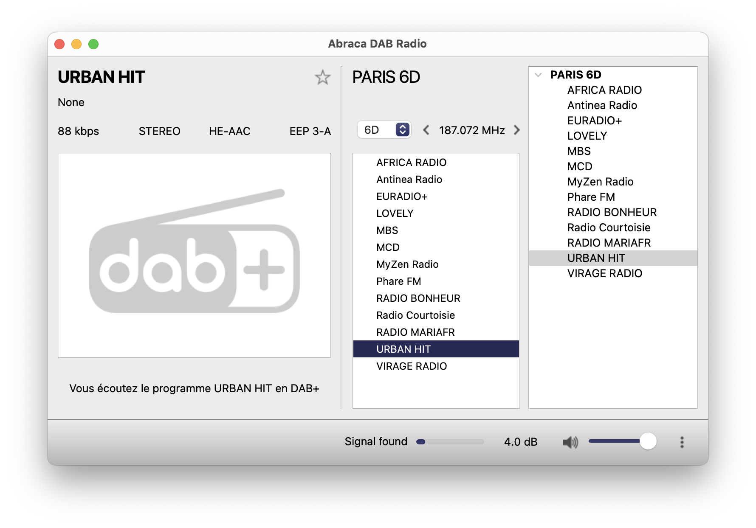
Task: Choose RADIO BONHEUR in the ensemble tree
Action: point(613,212)
